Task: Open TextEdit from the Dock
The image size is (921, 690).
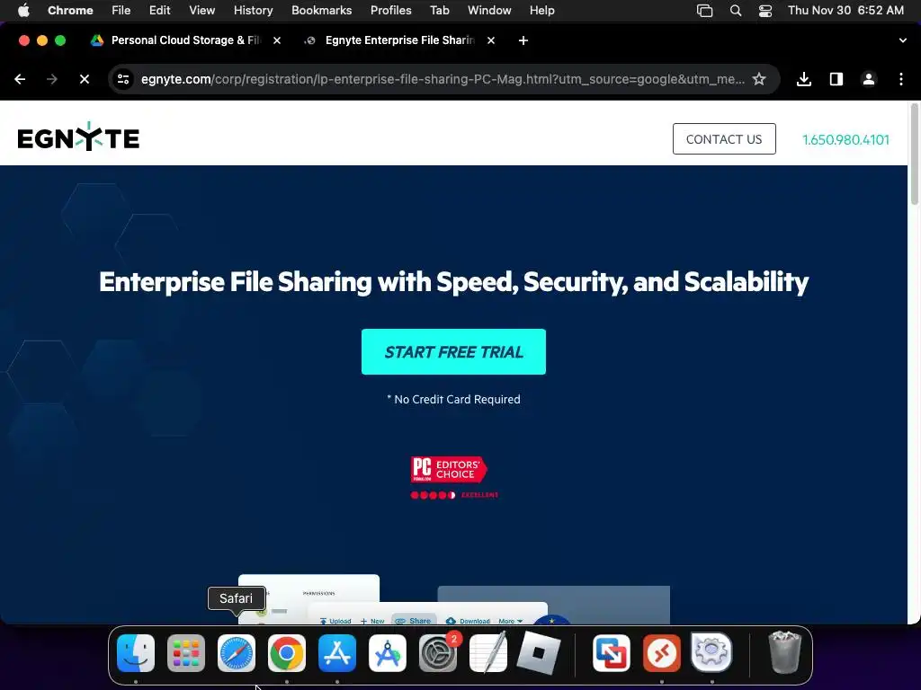Action: 488,653
